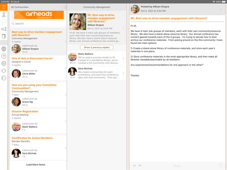The height and width of the screenshot is (170, 227).
Task: Click Load More Items
Action: (36, 164)
